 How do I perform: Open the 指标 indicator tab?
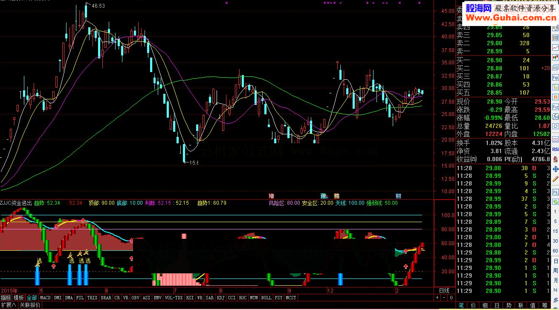click(6, 298)
